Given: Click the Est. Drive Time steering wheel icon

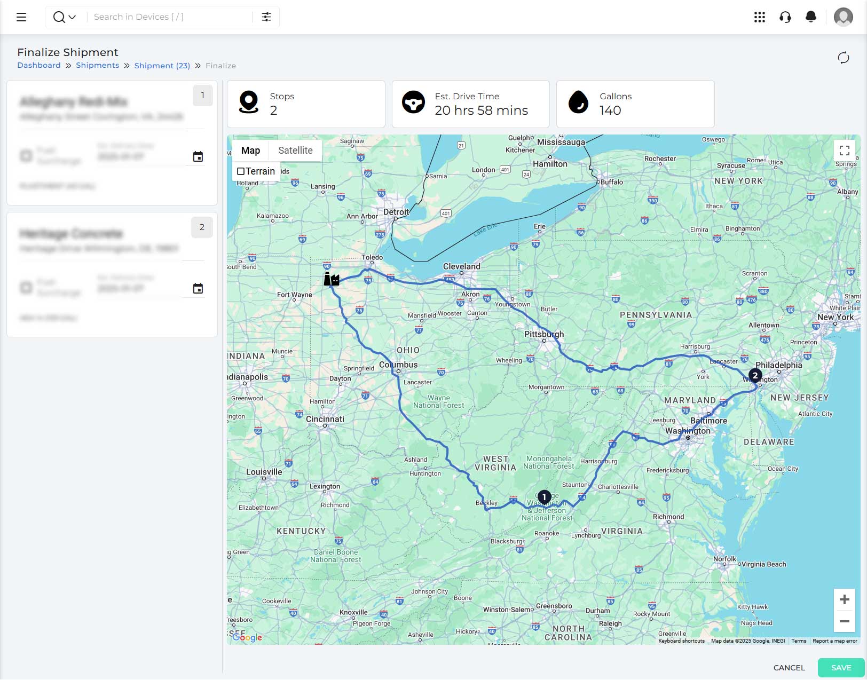Looking at the screenshot, I should (413, 102).
